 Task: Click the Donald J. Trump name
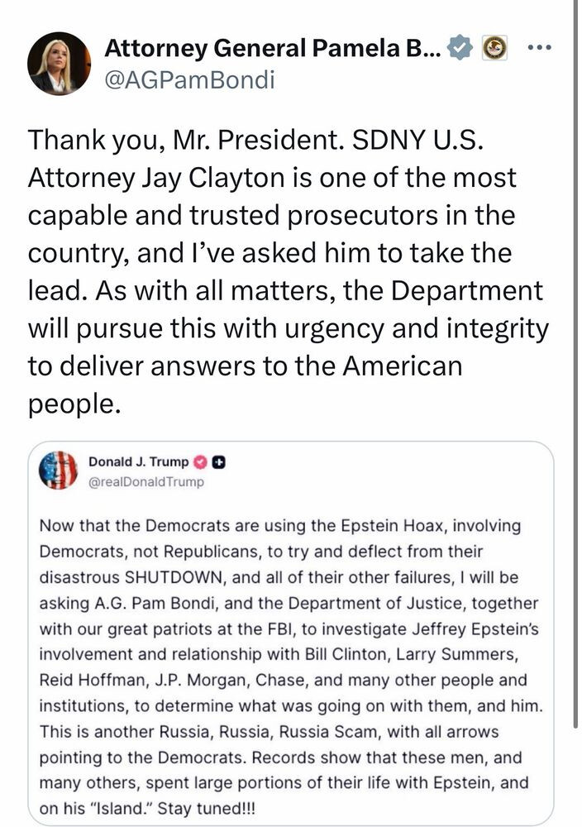click(138, 461)
